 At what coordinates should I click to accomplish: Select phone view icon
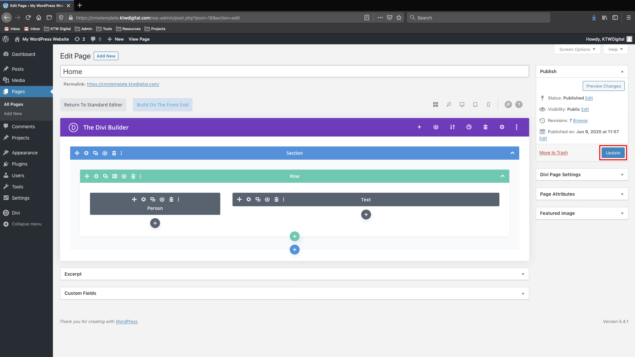coord(488,104)
